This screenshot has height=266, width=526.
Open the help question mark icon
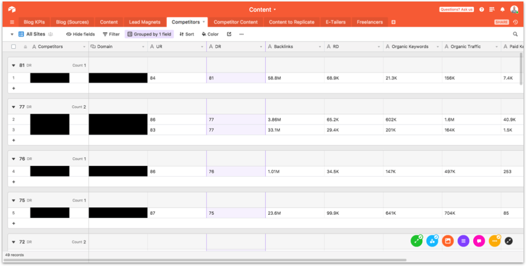coord(482,10)
